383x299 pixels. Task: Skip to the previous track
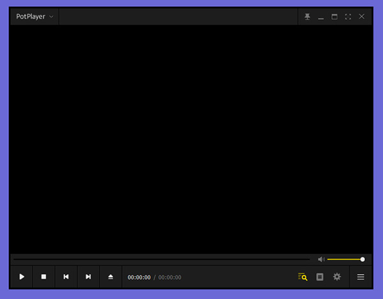[66, 277]
